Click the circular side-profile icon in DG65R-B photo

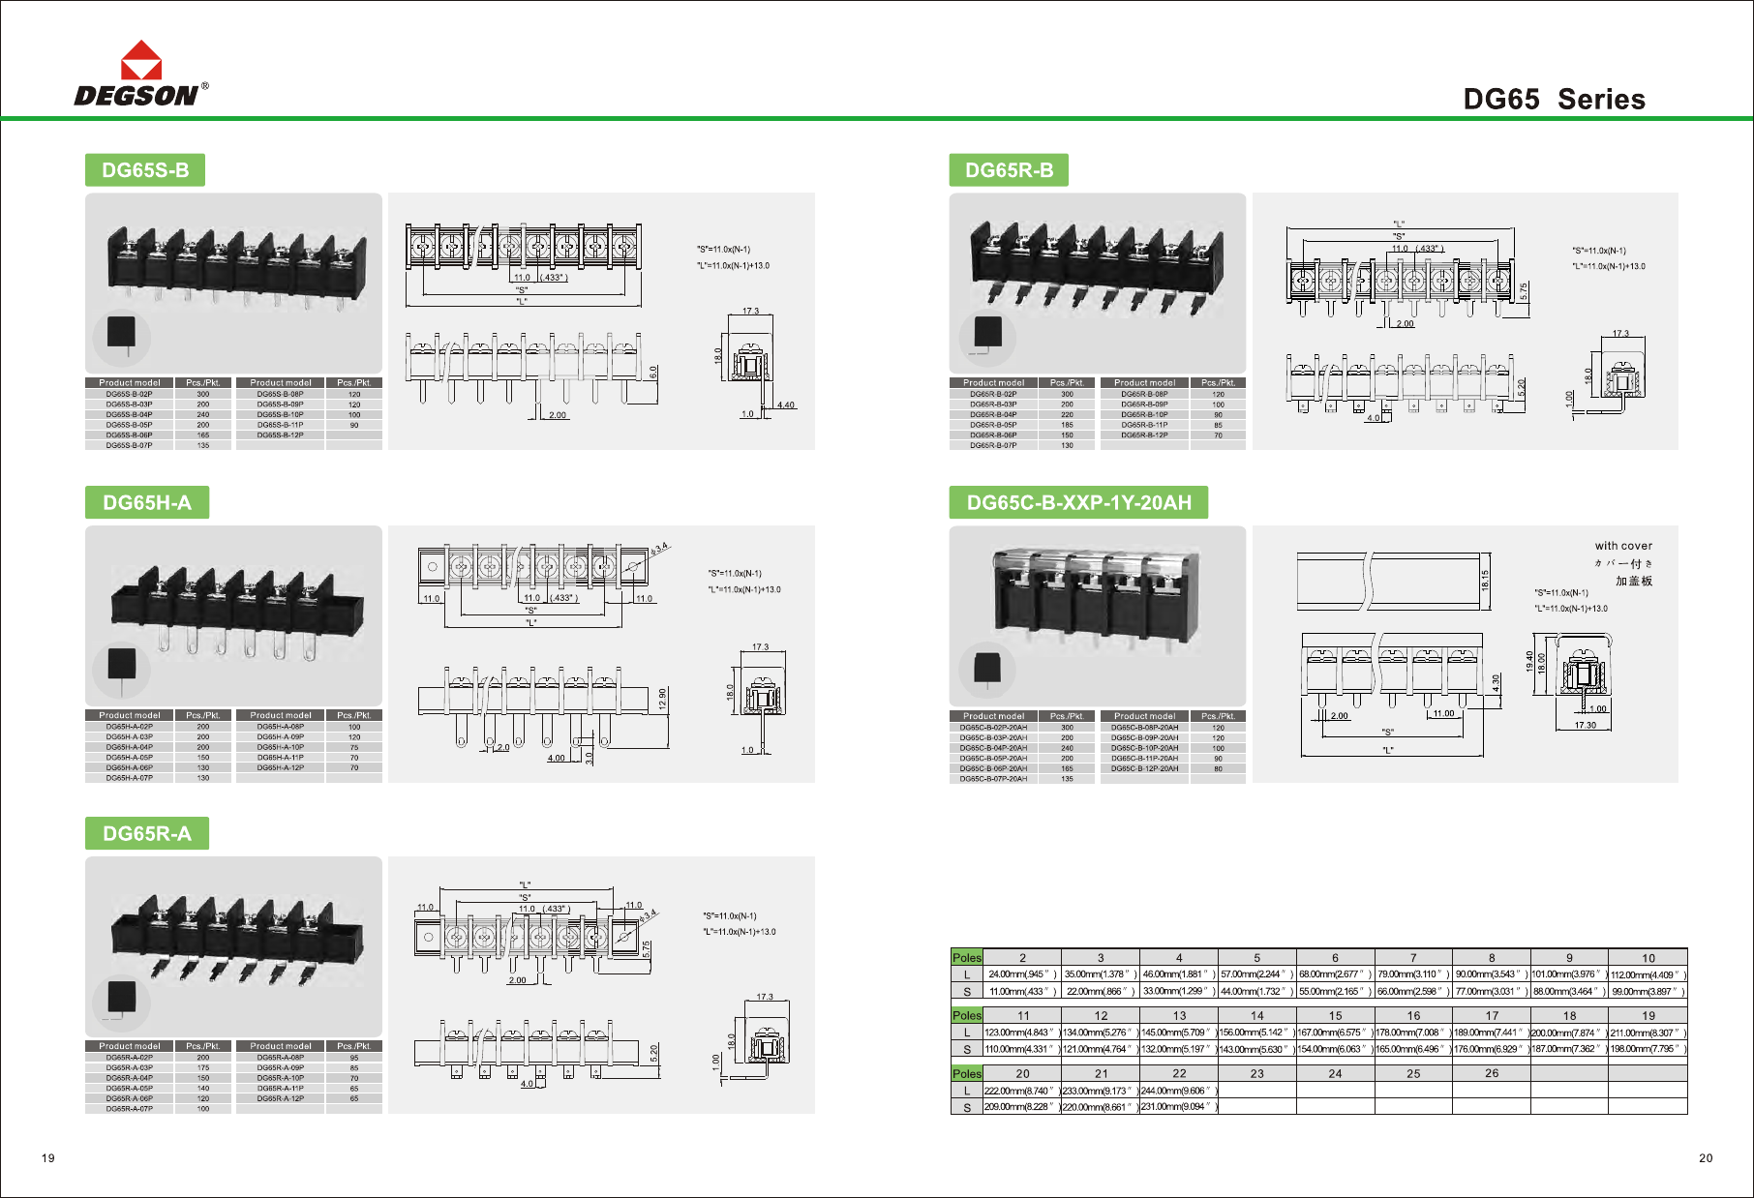(987, 335)
